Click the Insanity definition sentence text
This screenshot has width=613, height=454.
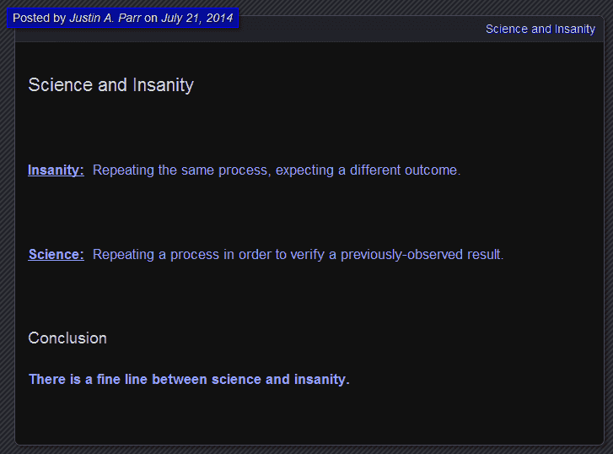(277, 170)
